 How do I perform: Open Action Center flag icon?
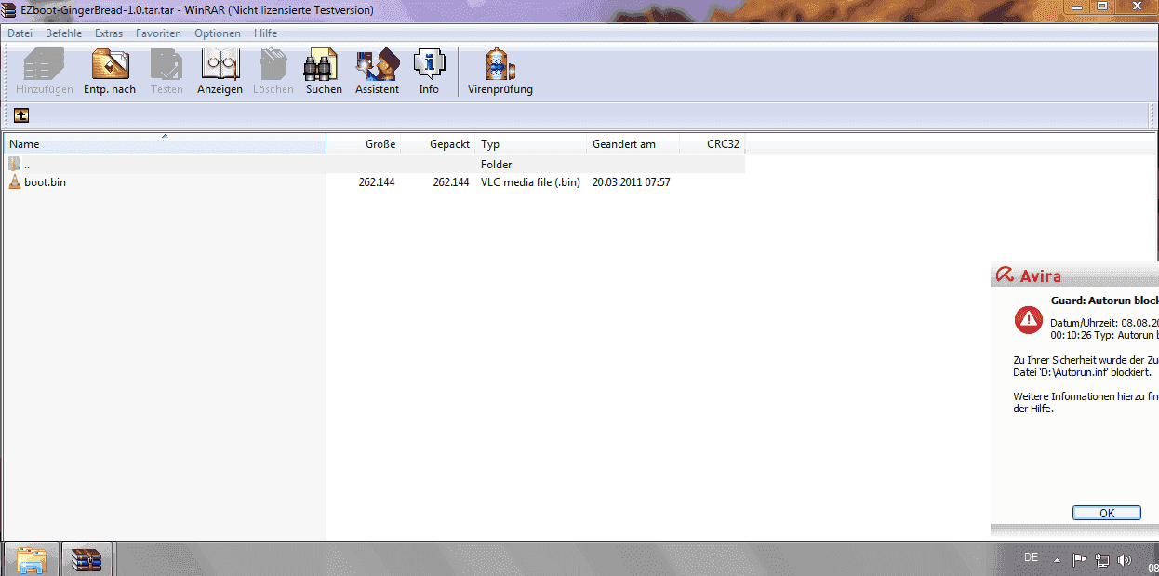coord(1080,560)
